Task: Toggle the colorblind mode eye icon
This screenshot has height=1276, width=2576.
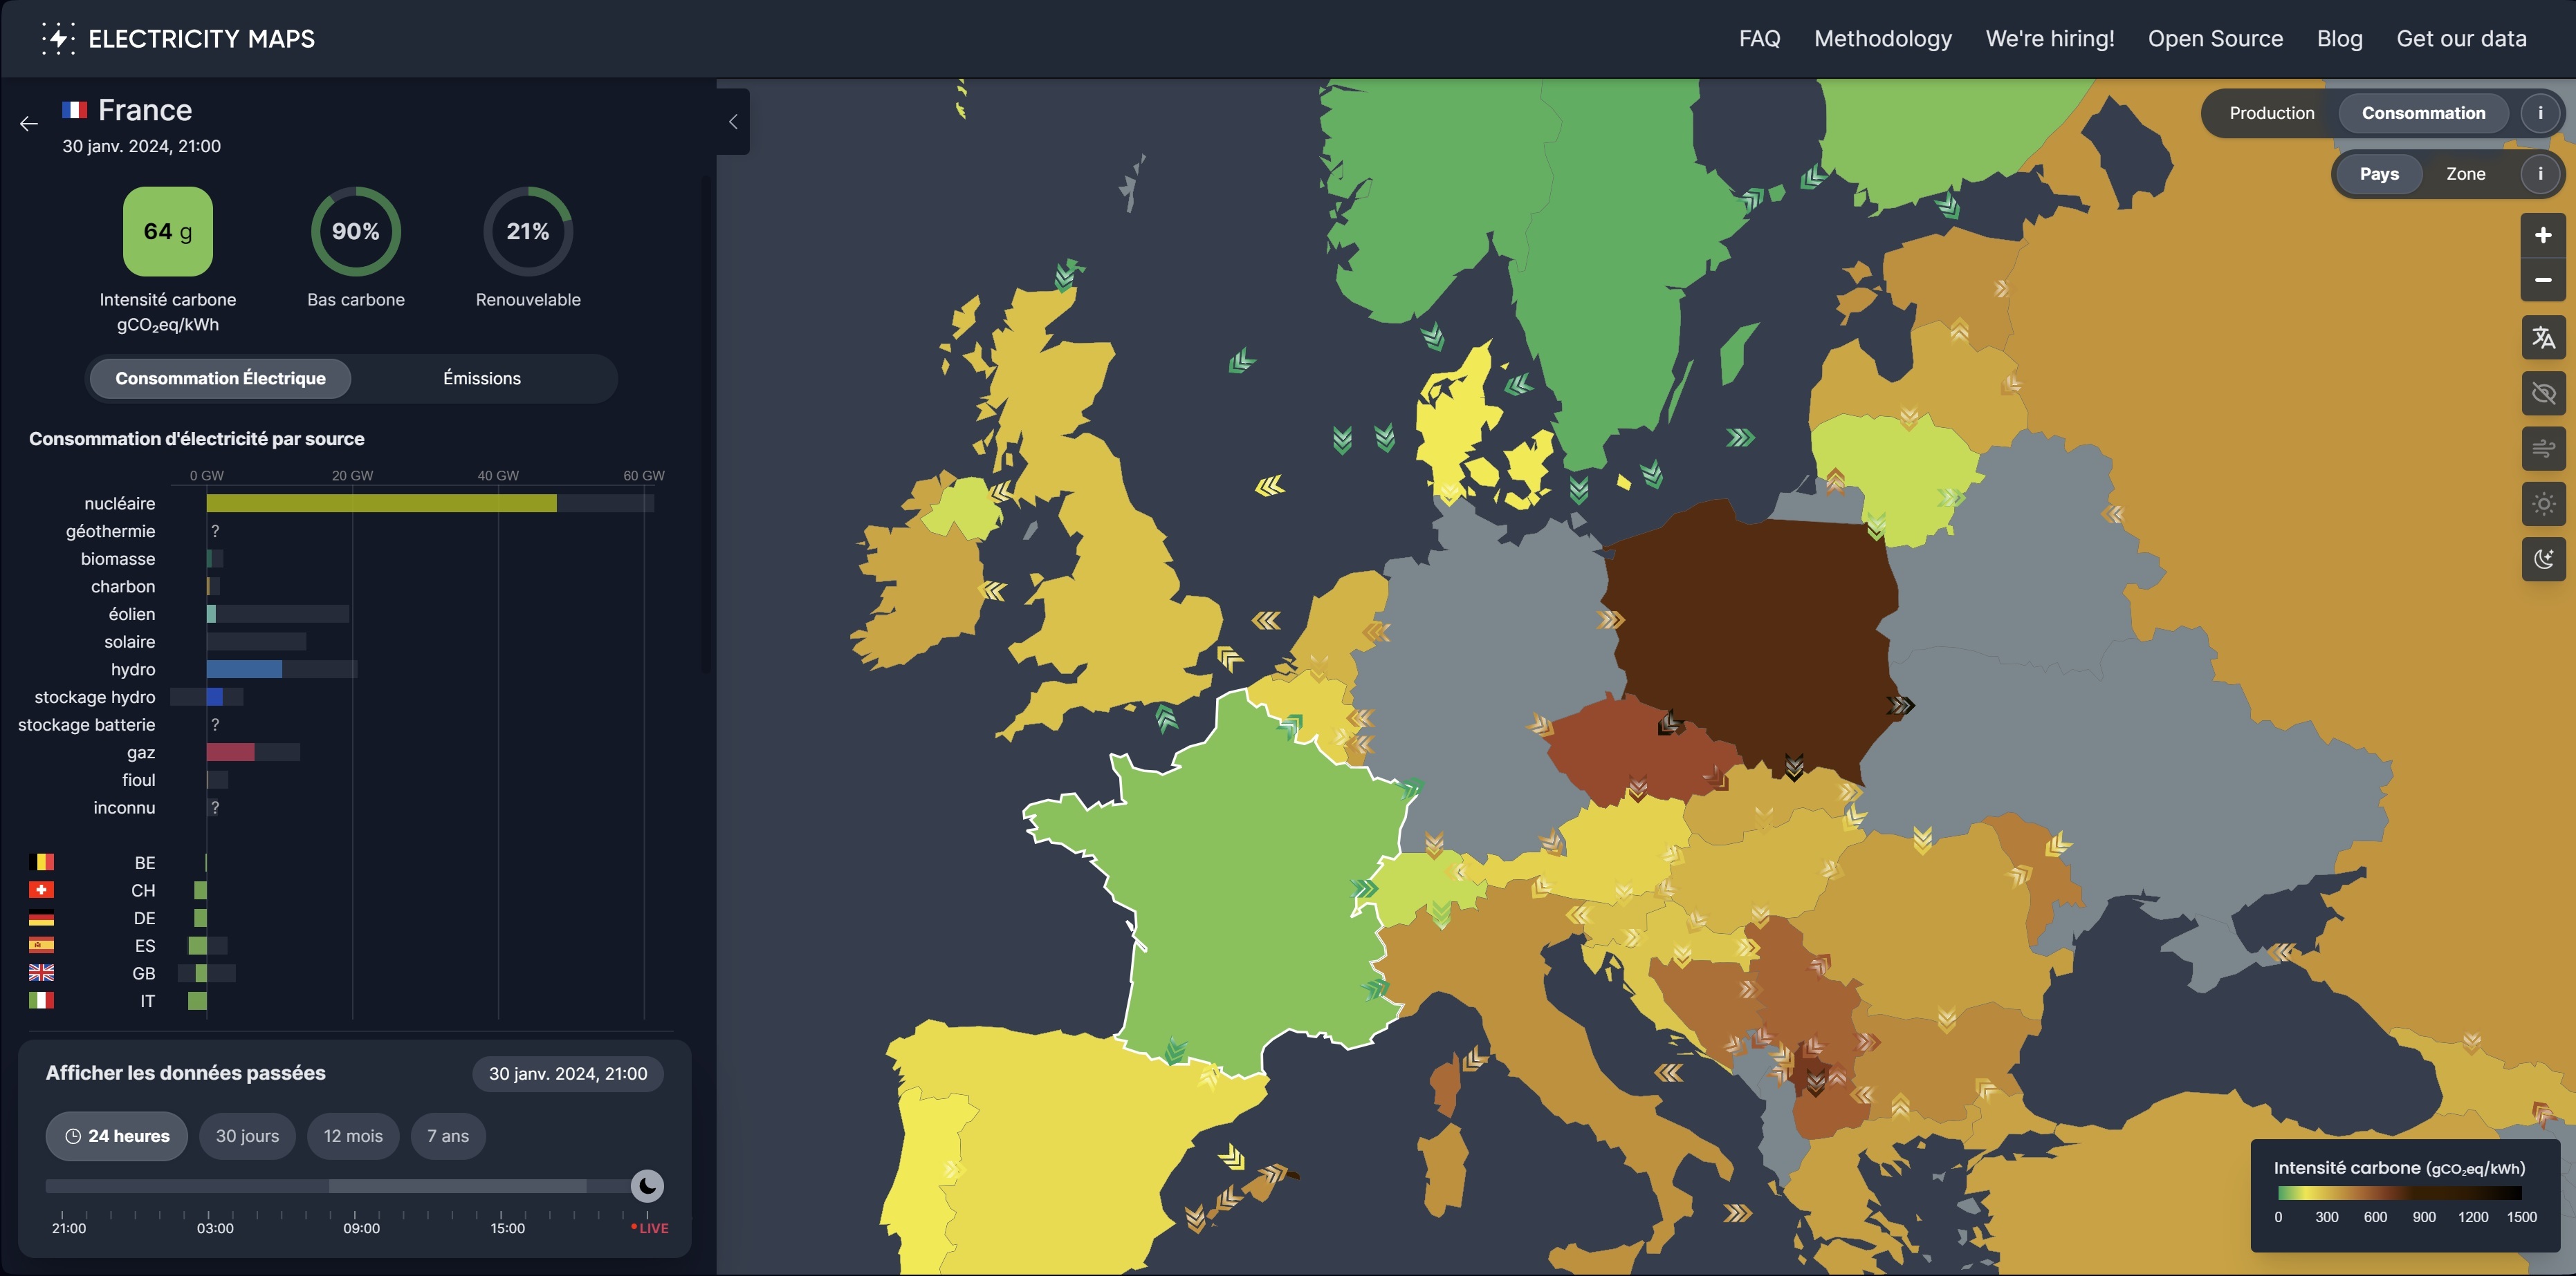Action: pos(2542,394)
